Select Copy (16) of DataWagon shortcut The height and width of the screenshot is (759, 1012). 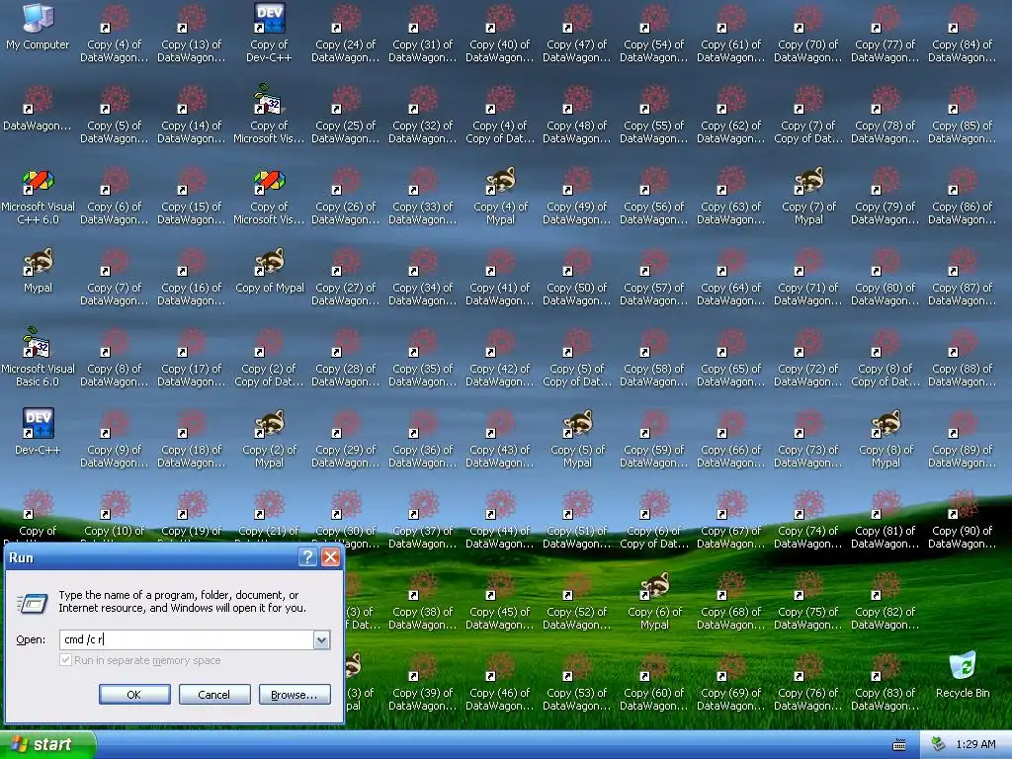point(191,277)
